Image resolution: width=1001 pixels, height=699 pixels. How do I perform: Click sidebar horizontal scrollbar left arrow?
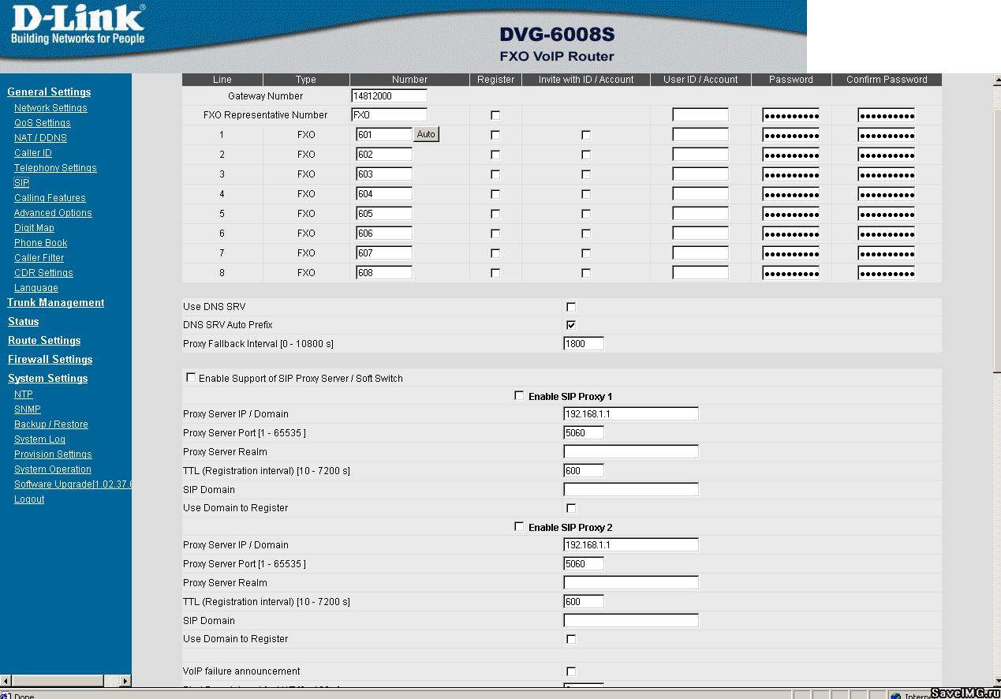pos(6,680)
